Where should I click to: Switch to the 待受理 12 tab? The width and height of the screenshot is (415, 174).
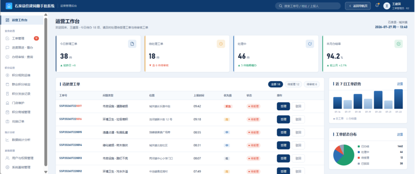(293, 84)
